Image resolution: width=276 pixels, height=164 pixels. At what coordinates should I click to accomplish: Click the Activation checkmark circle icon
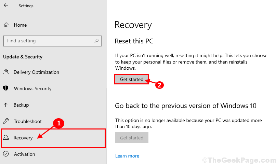coord(6,154)
